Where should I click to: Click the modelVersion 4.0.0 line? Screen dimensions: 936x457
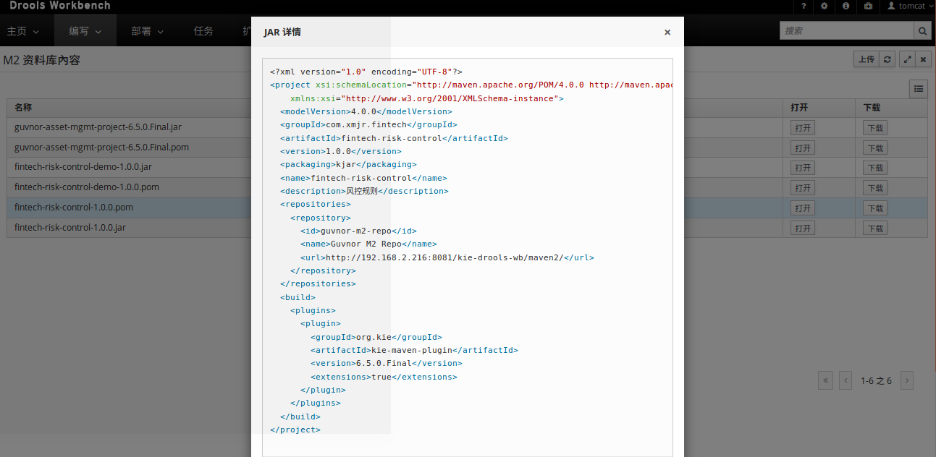(366, 111)
